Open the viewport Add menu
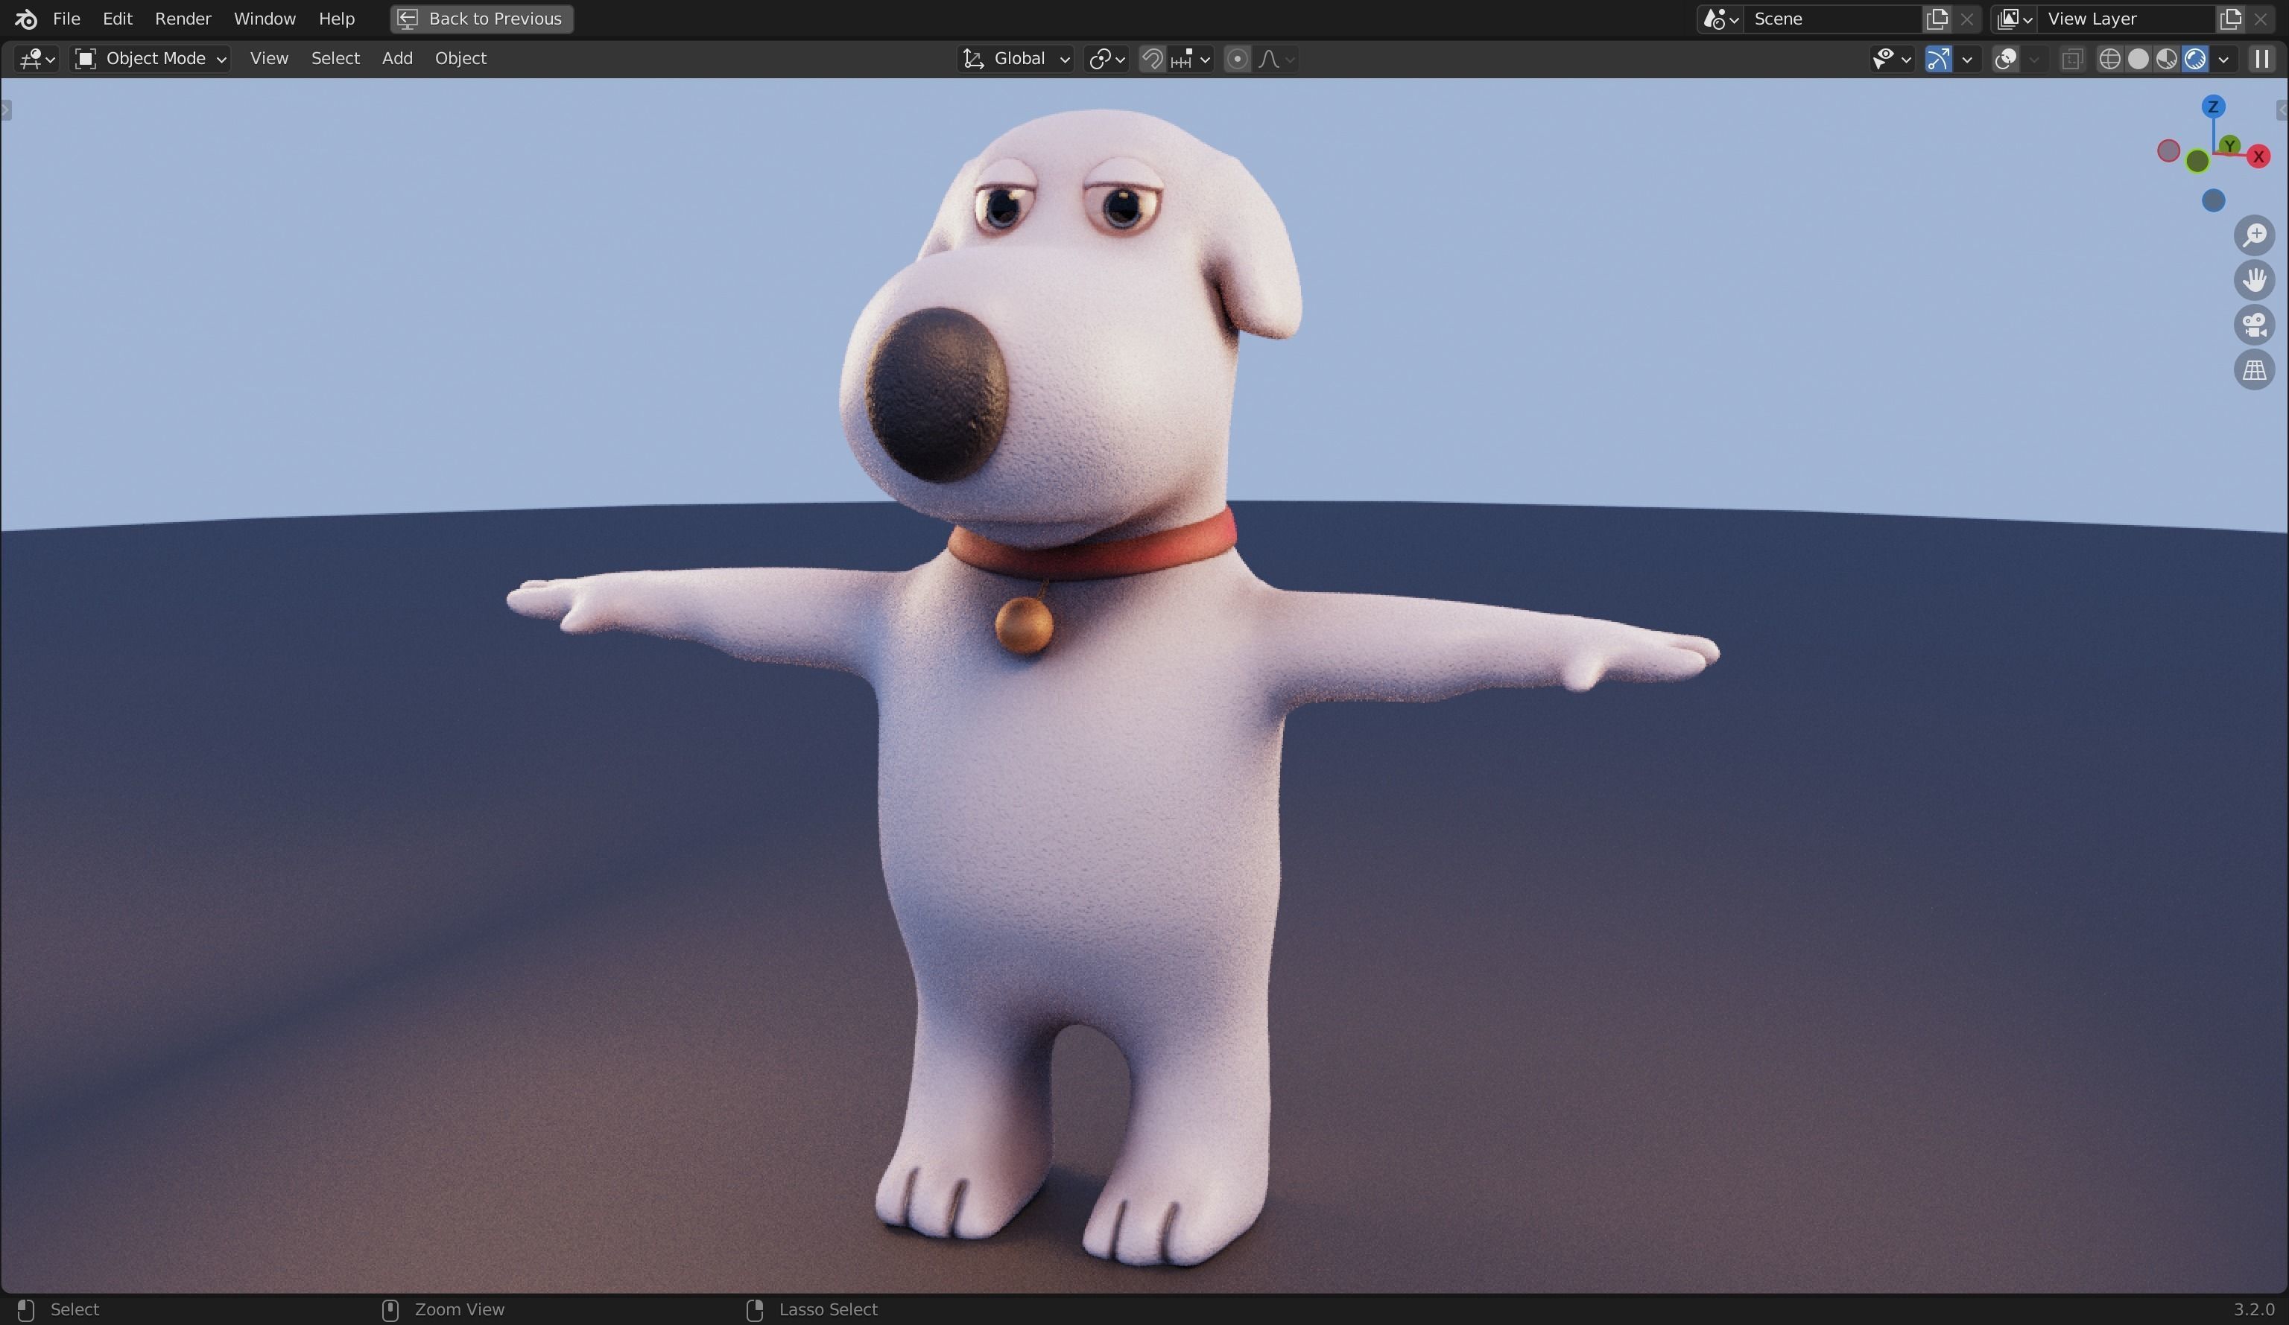Image resolution: width=2289 pixels, height=1325 pixels. click(x=397, y=59)
